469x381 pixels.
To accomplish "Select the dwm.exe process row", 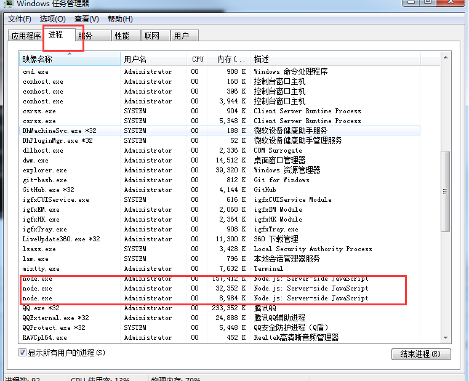I will pyautogui.click(x=220, y=160).
